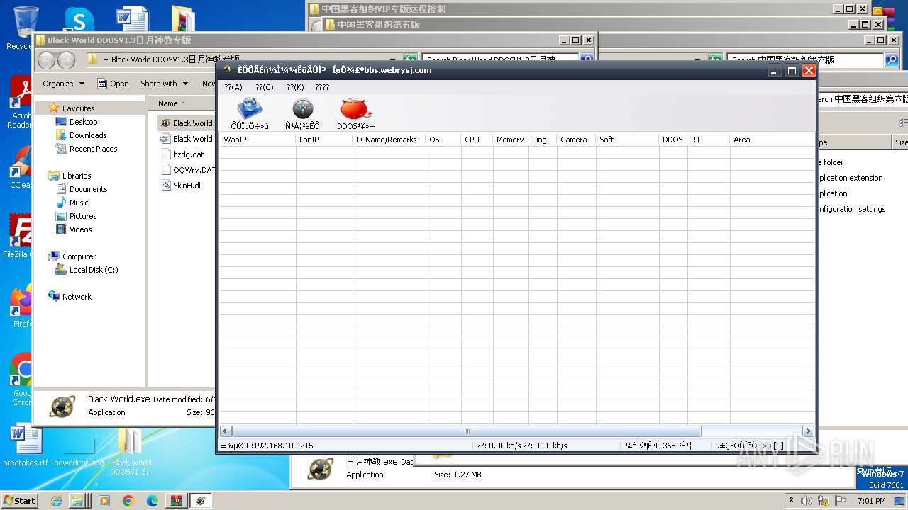Click the Ping column header
Viewport: 908px width, 510px height.
543,140
